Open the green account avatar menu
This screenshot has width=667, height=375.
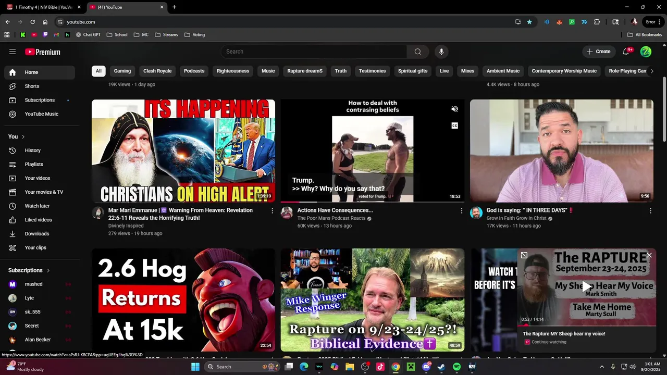pyautogui.click(x=646, y=52)
